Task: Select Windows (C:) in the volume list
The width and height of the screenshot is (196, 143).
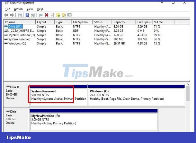Action: pyautogui.click(x=17, y=43)
